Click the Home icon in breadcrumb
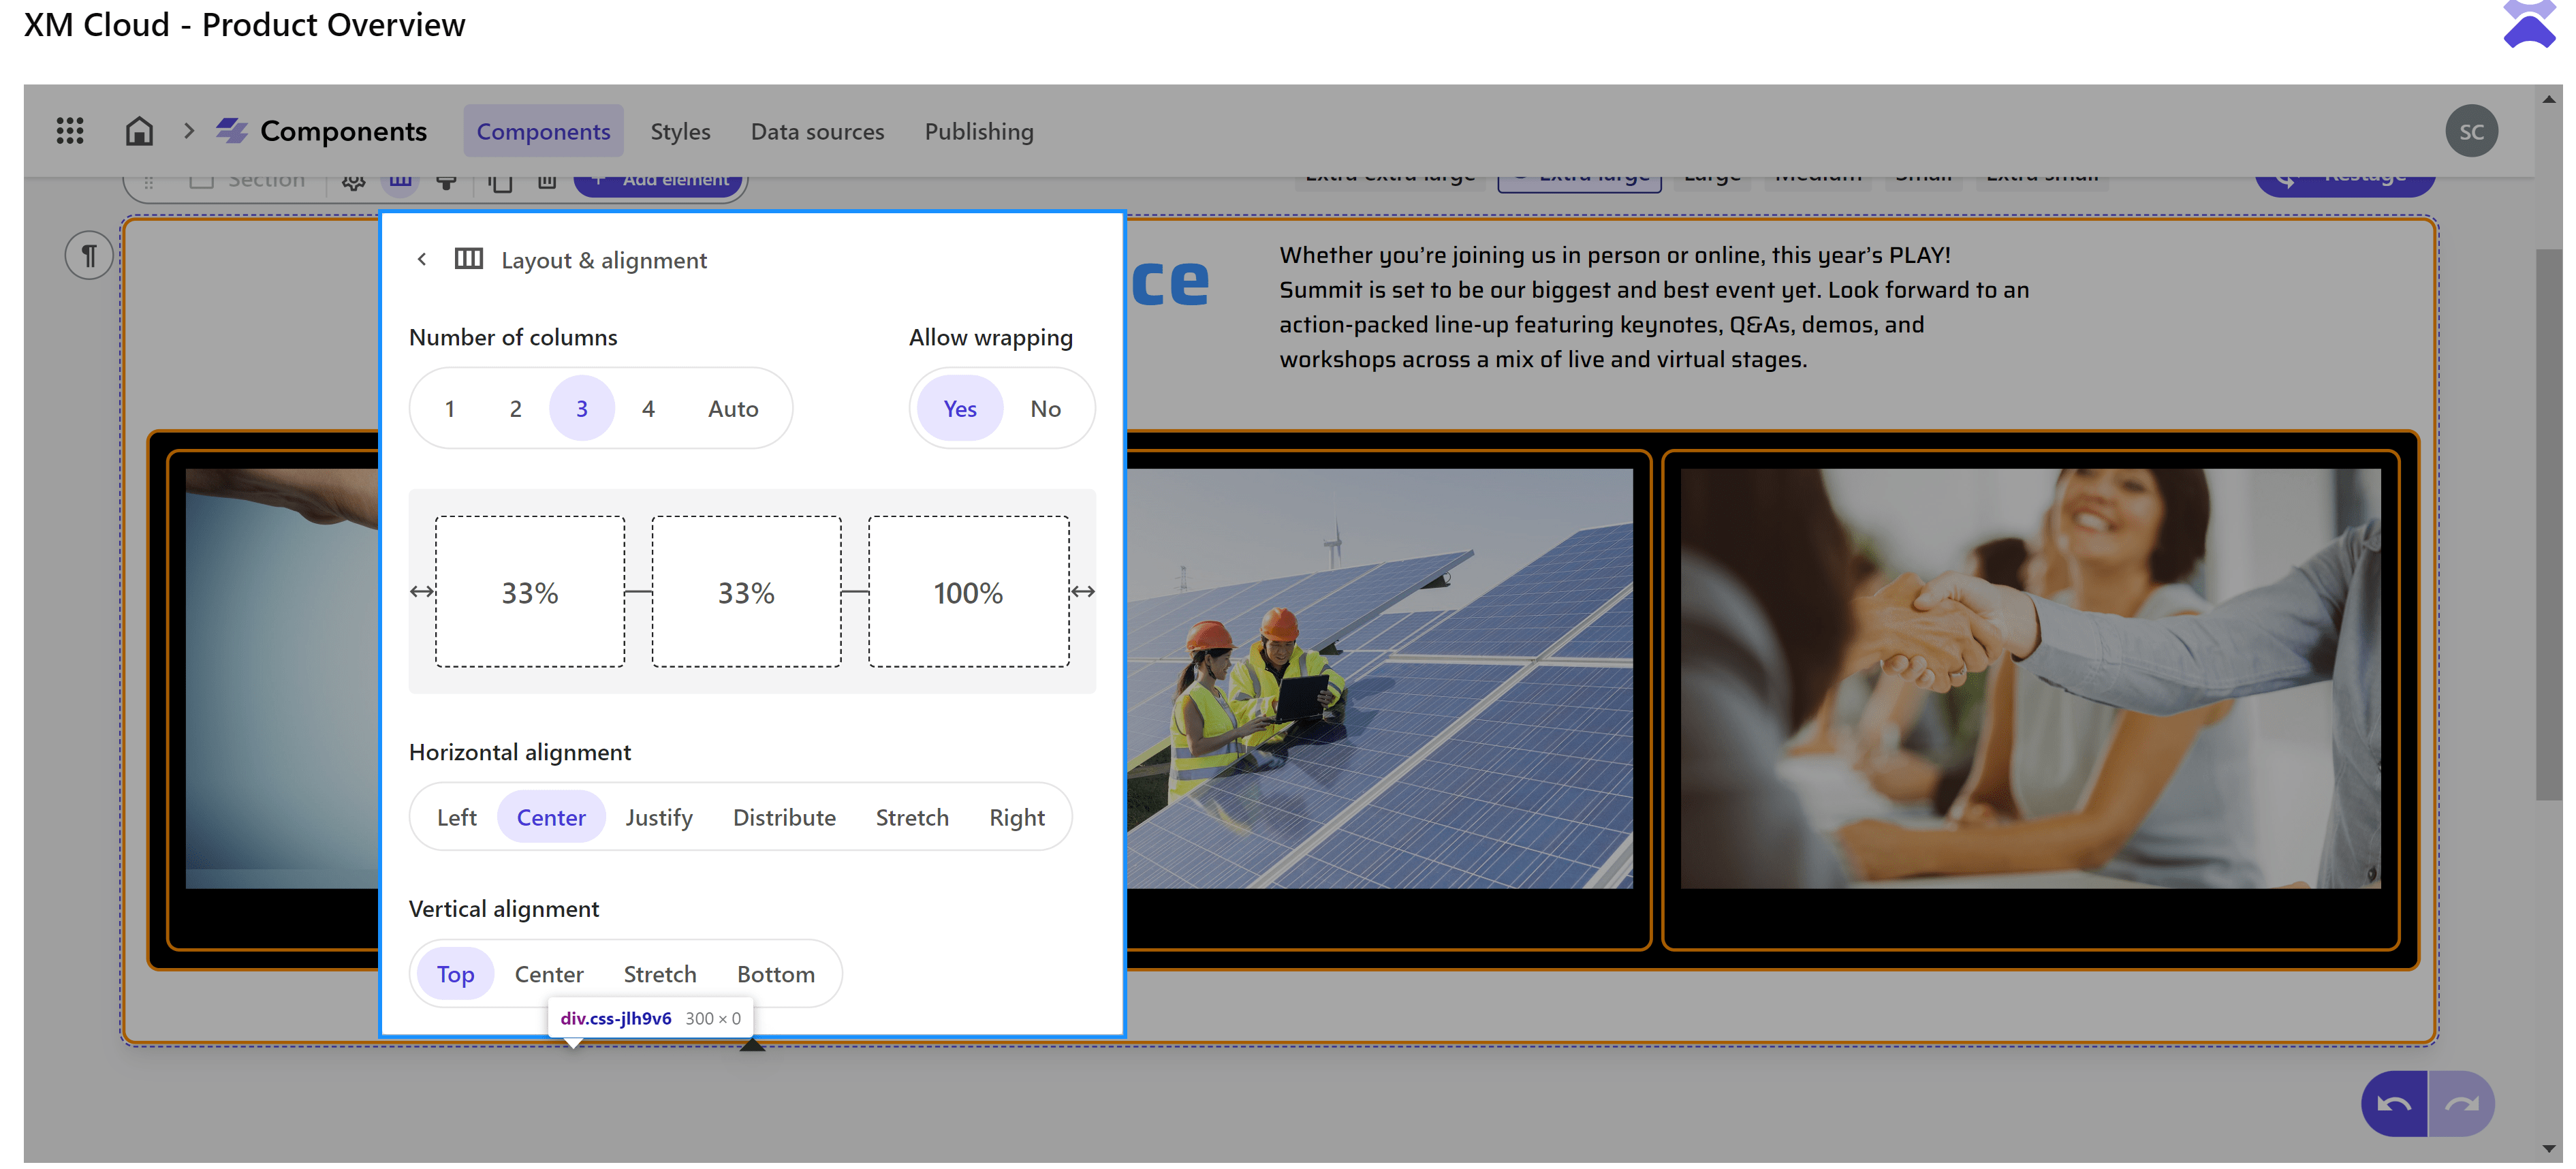Image resolution: width=2576 pixels, height=1169 pixels. (x=139, y=131)
